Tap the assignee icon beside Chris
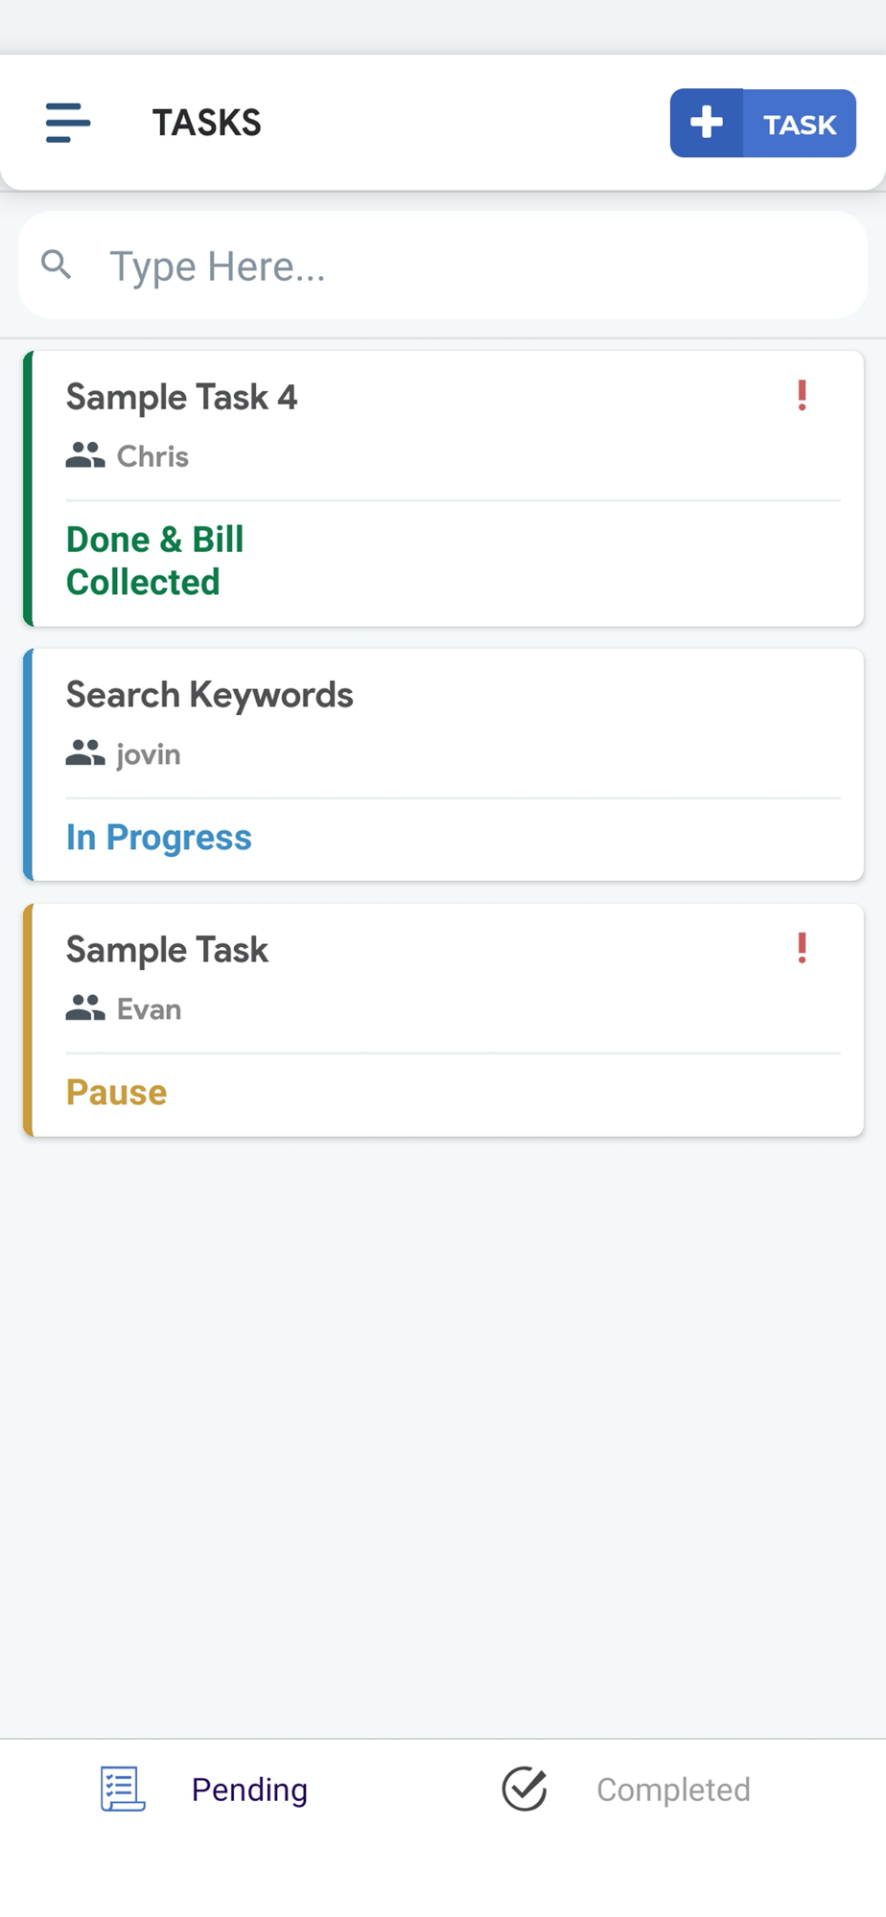 click(x=85, y=455)
